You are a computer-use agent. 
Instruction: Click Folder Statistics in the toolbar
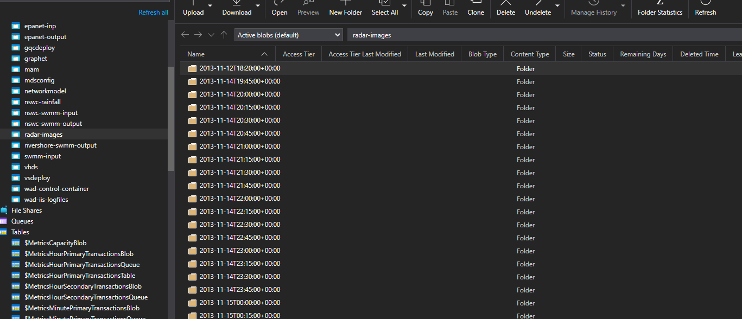pos(660,9)
